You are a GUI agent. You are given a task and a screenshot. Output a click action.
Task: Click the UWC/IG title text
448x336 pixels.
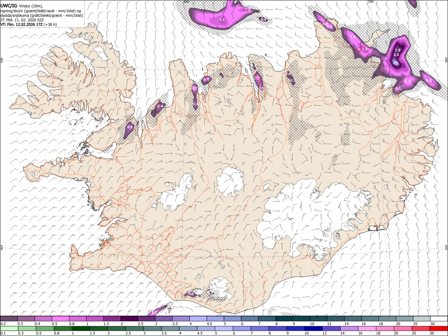[8, 6]
